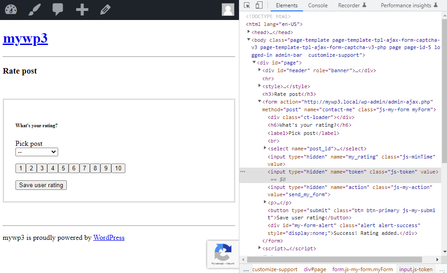Image resolution: width=447 pixels, height=273 pixels.
Task: Switch to the Elements tab
Action: tap(287, 5)
